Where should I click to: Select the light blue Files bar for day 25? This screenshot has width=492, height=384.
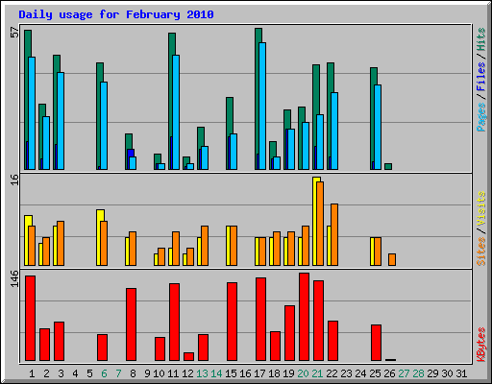pyautogui.click(x=378, y=127)
